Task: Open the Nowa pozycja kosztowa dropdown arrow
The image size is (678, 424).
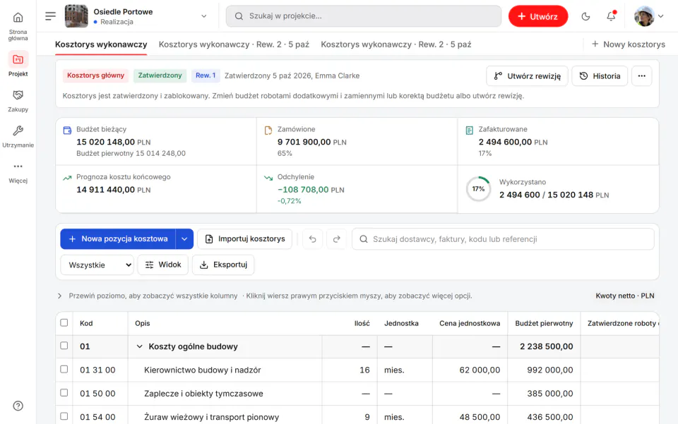Action: tap(184, 239)
